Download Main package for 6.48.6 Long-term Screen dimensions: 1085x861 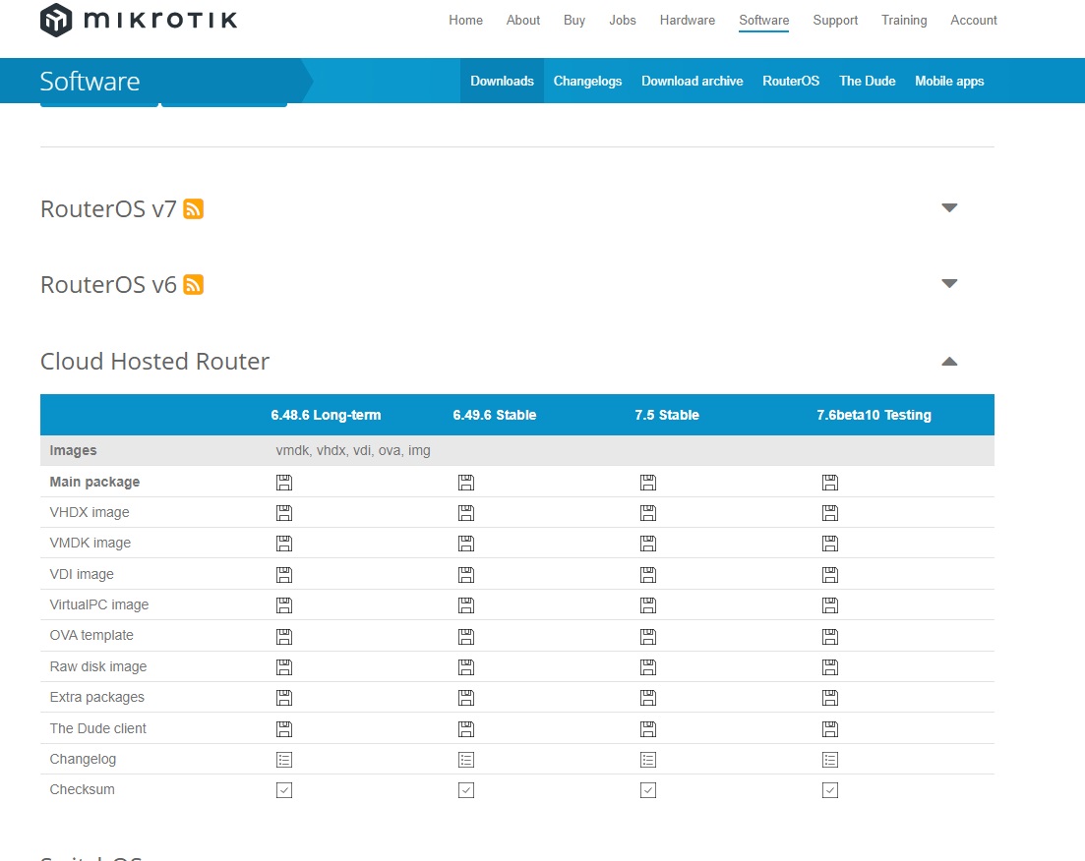(284, 482)
